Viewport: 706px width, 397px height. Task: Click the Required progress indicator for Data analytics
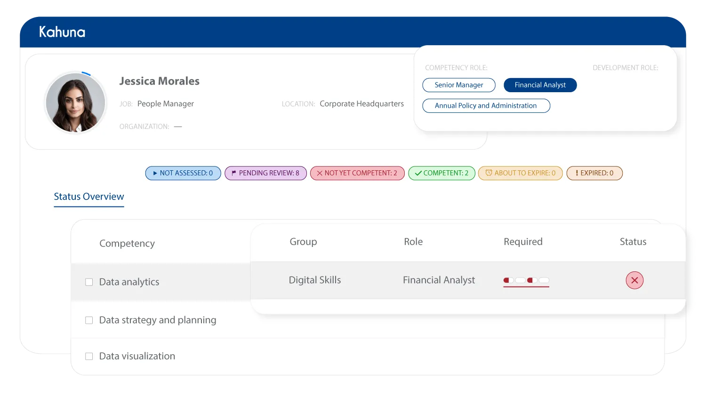coord(526,279)
